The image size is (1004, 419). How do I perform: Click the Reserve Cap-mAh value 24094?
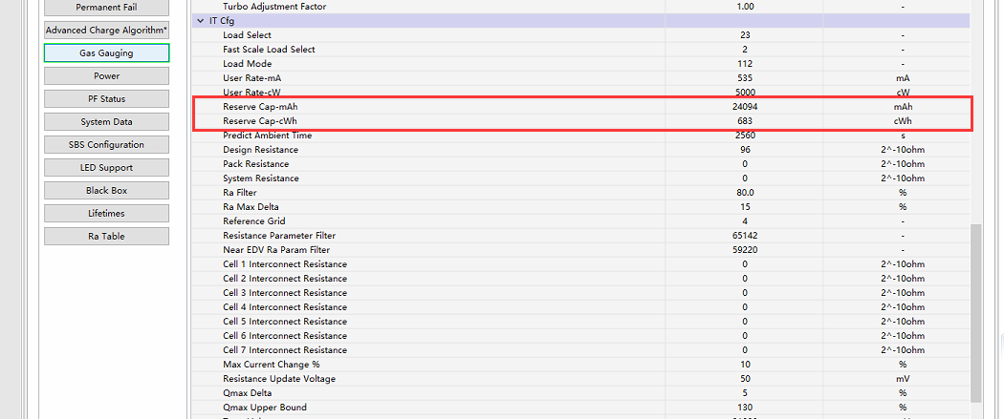pyautogui.click(x=744, y=107)
